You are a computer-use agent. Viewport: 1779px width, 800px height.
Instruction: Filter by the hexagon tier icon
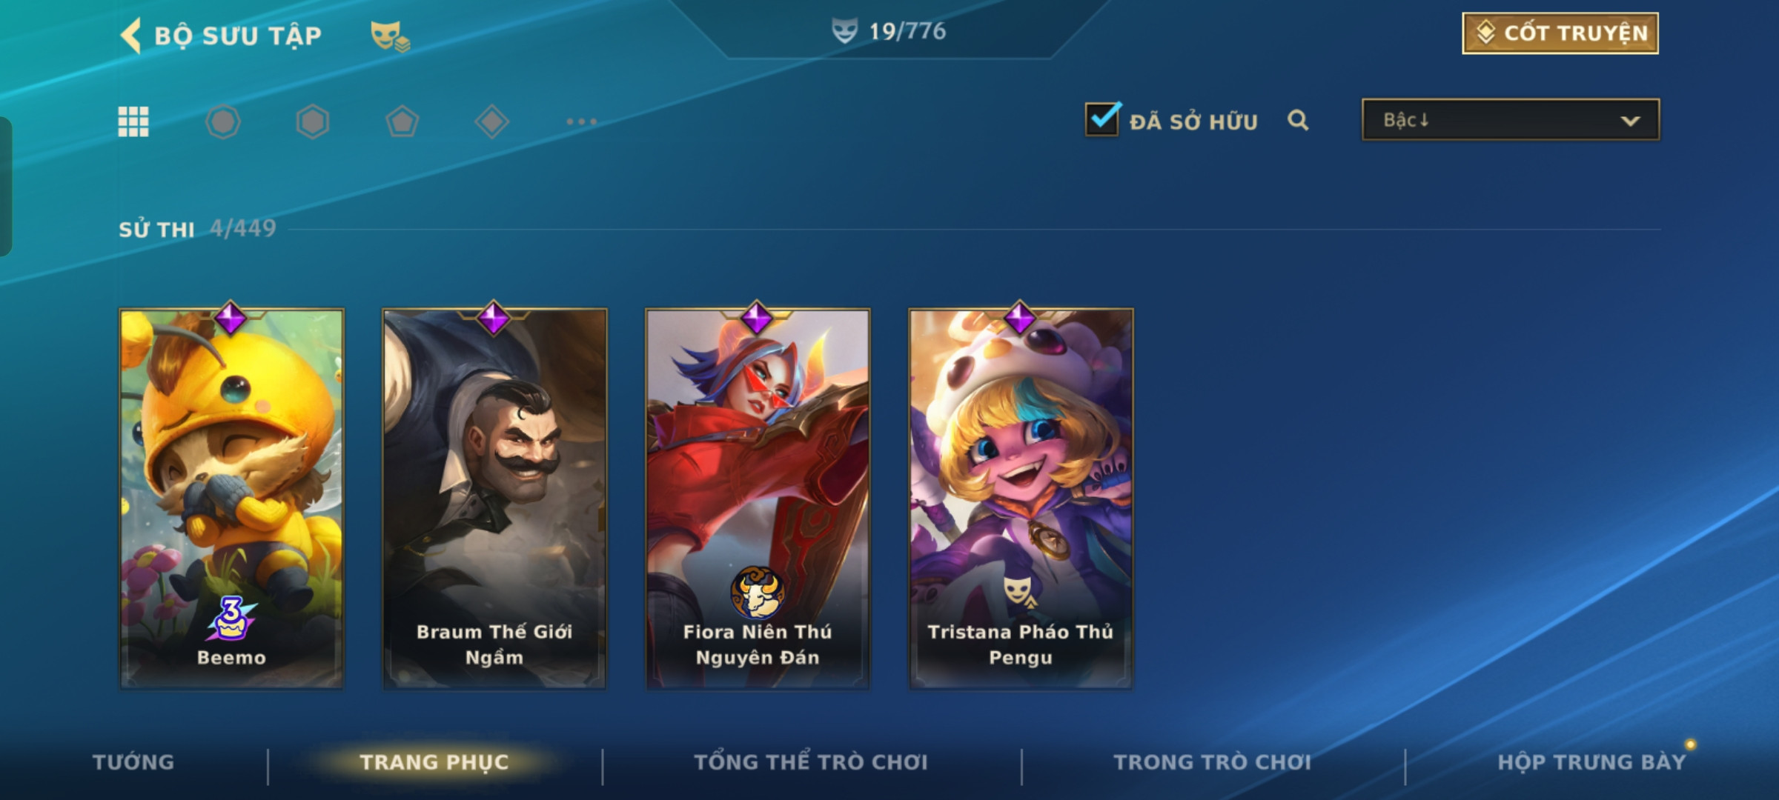pos(313,121)
